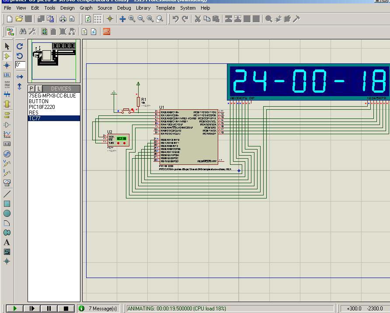
Task: Rotate the selected device clockwise
Action: point(19,46)
